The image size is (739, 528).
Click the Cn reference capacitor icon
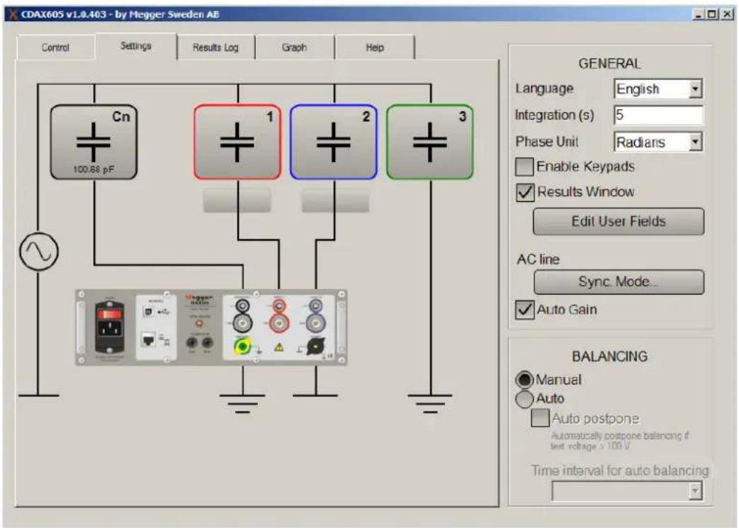coord(94,142)
